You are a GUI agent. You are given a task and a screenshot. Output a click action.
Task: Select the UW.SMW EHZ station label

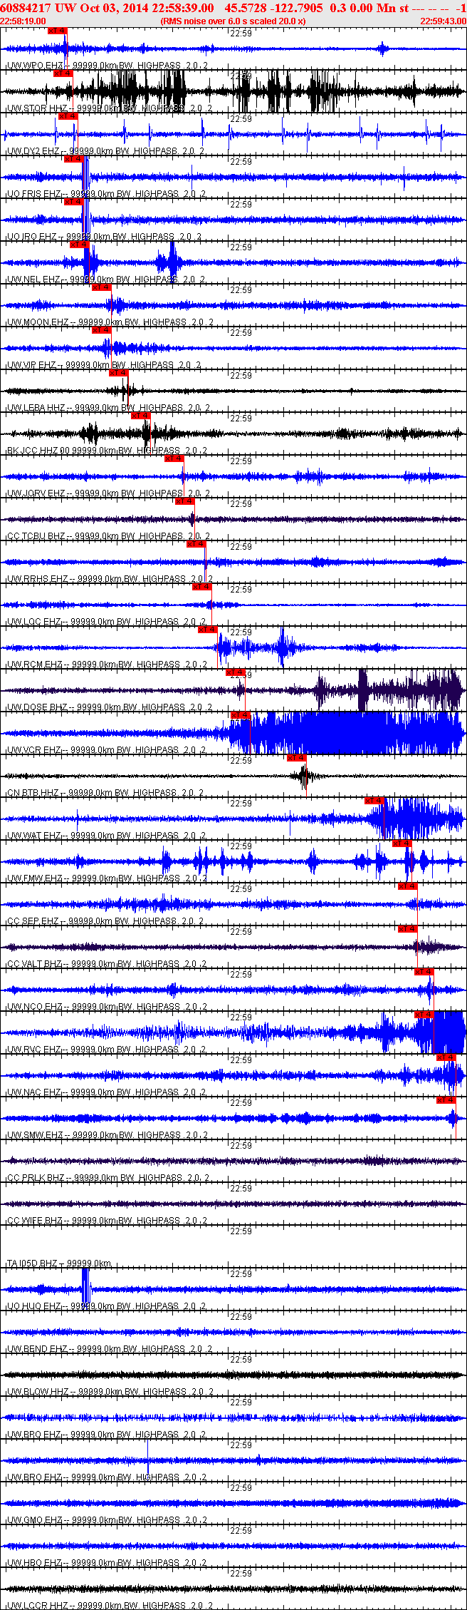click(x=35, y=1135)
